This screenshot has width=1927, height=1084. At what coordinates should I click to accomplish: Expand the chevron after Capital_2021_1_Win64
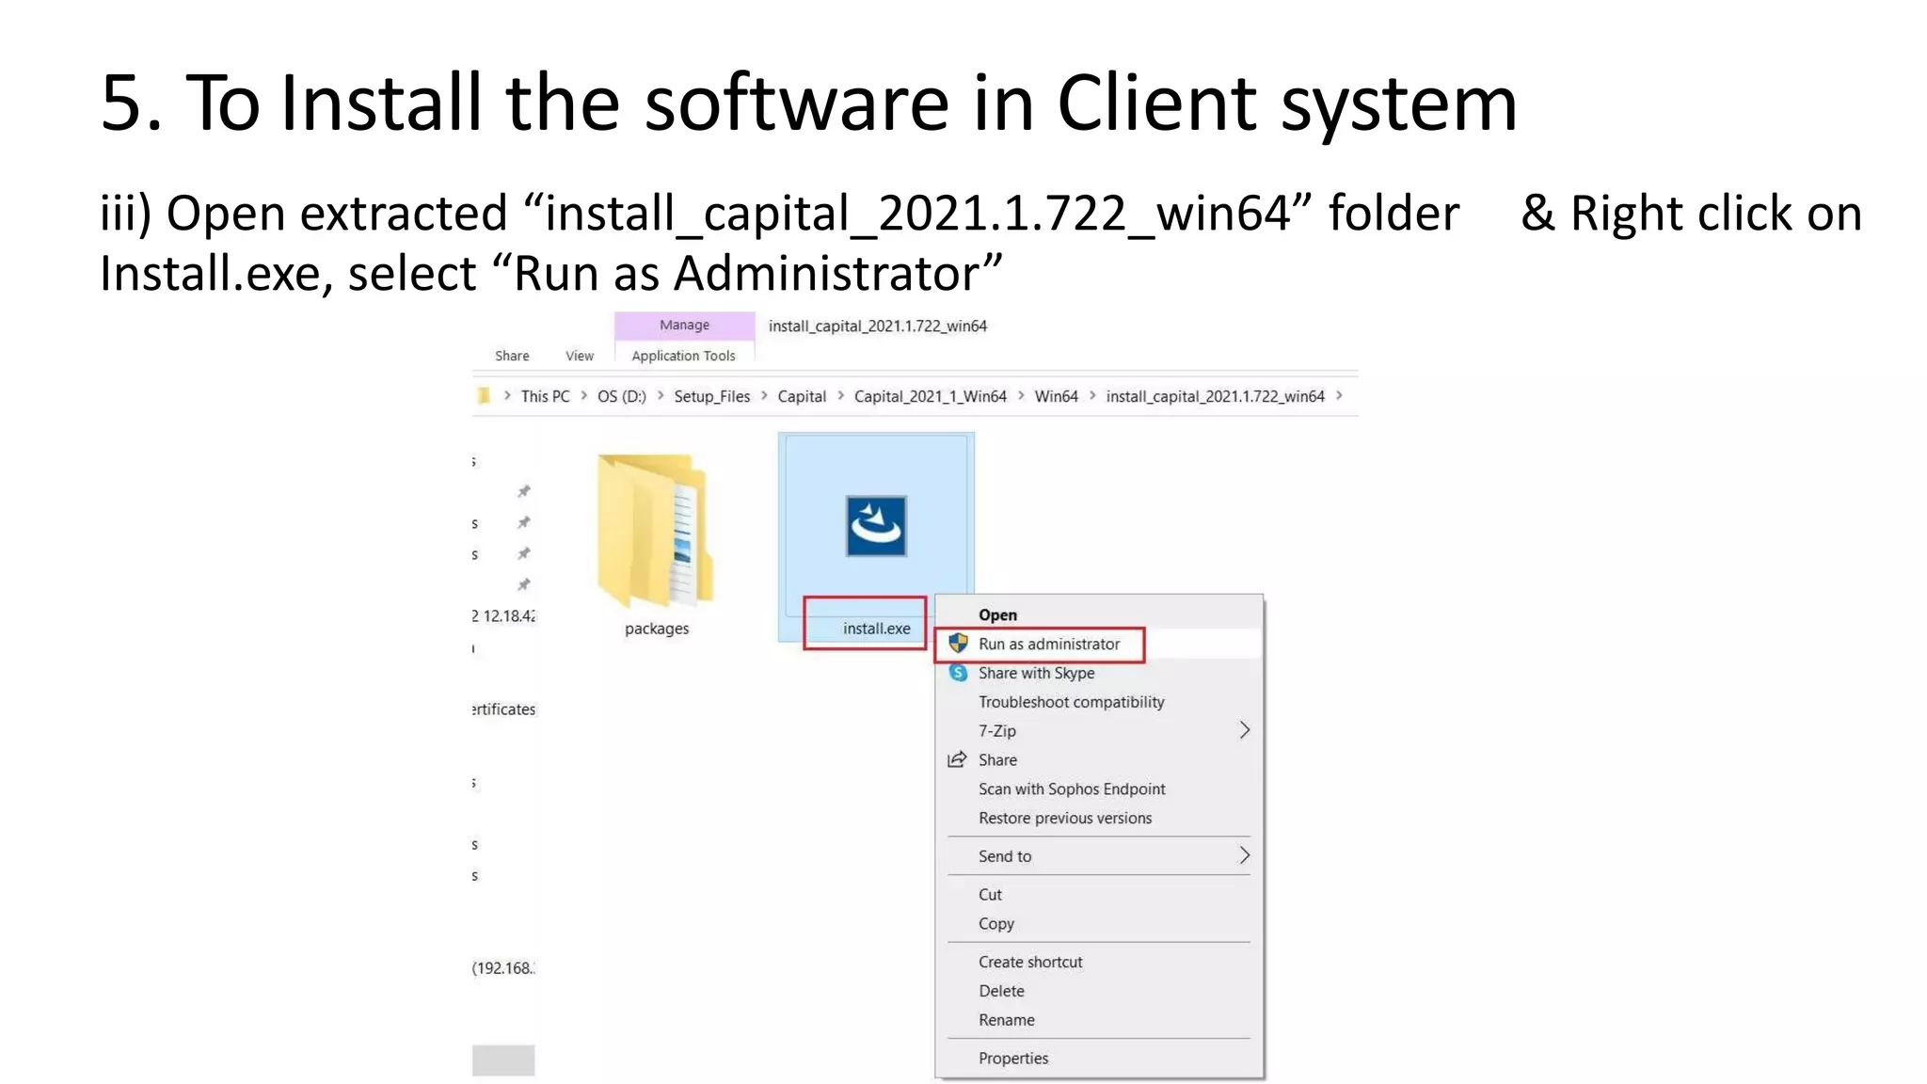point(1020,395)
